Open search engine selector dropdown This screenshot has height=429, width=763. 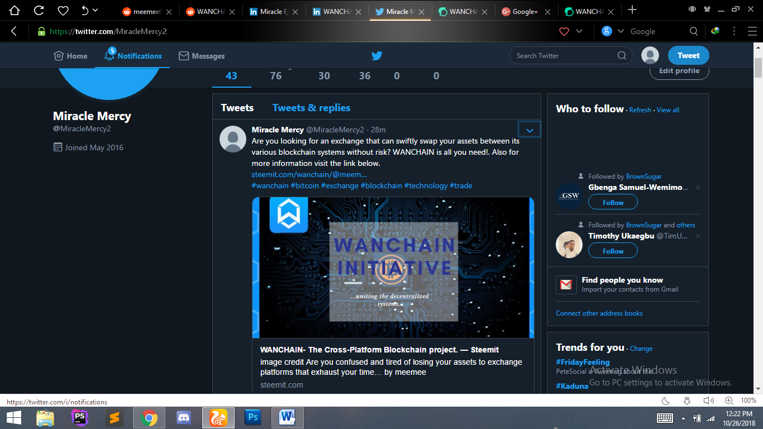tap(621, 31)
